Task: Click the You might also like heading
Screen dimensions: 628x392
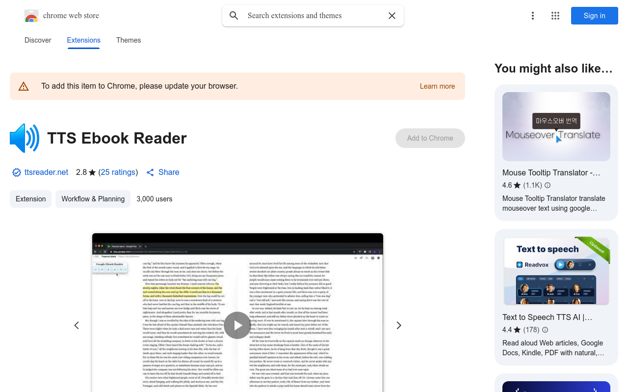Action: [x=553, y=69]
